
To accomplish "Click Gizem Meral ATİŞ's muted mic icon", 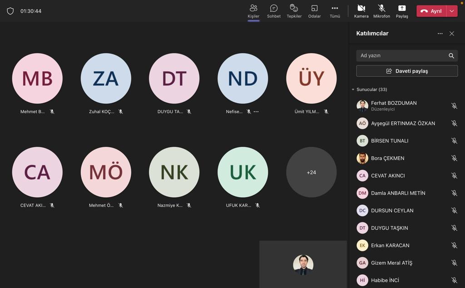I will click(454, 263).
